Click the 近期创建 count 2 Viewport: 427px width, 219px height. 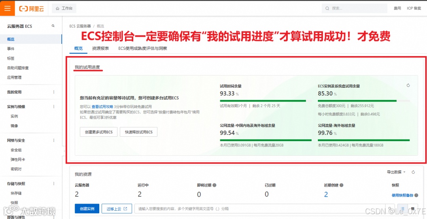tap(326, 194)
